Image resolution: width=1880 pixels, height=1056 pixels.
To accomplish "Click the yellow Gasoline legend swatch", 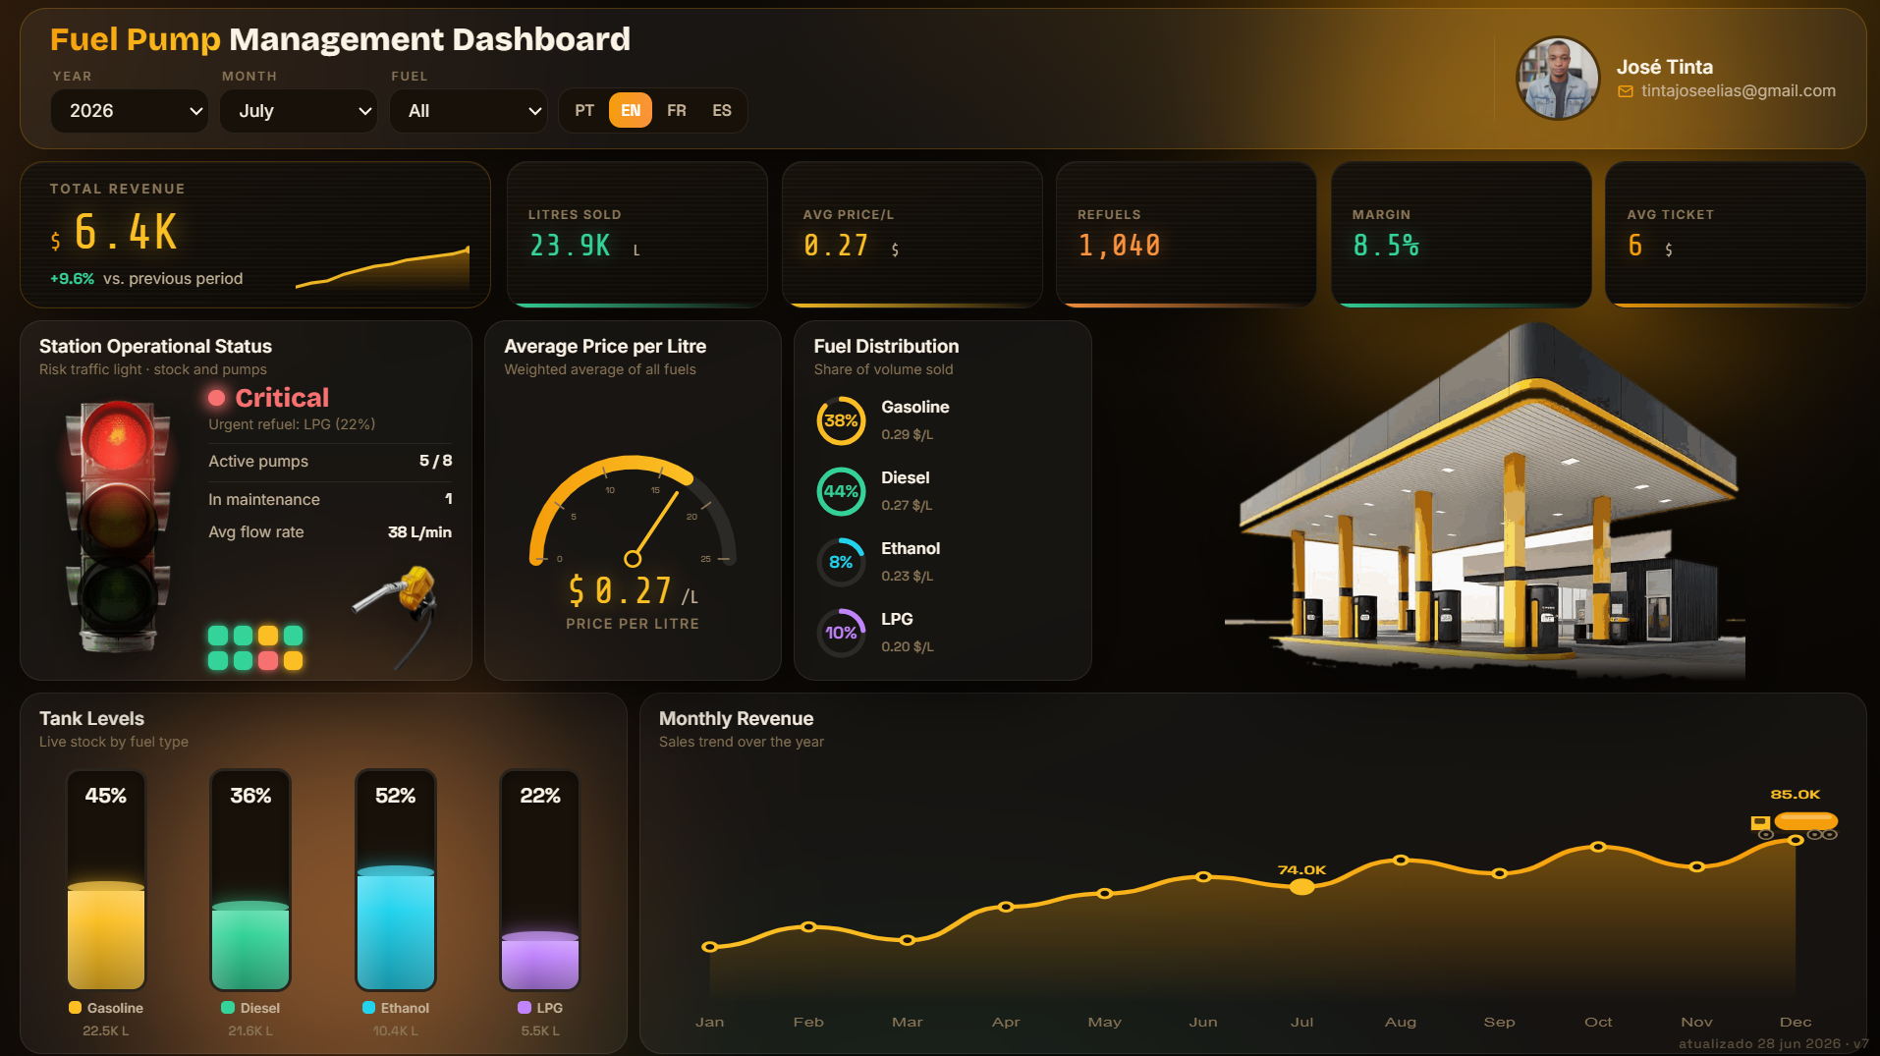I will (75, 1007).
